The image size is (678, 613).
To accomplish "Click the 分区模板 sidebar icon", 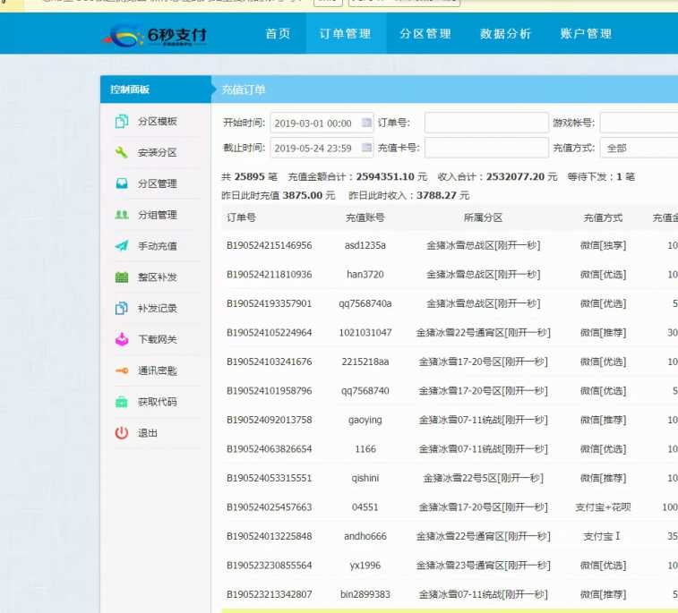I will [122, 122].
